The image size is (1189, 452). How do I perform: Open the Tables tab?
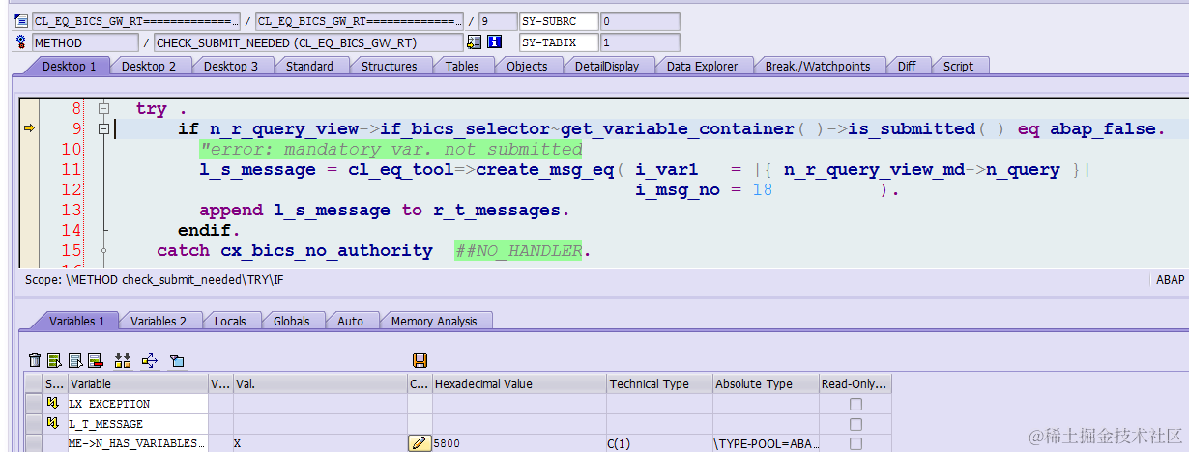[462, 66]
